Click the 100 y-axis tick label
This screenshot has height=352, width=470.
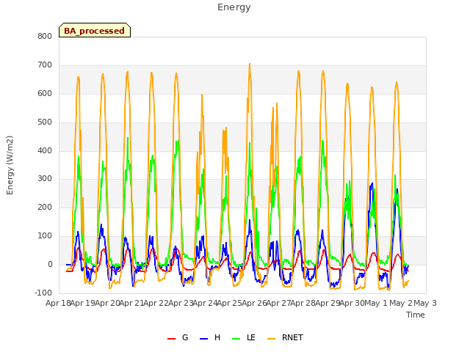(45, 236)
